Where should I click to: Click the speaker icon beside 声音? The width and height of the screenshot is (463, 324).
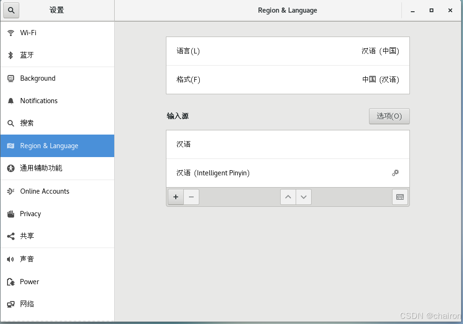(11, 259)
